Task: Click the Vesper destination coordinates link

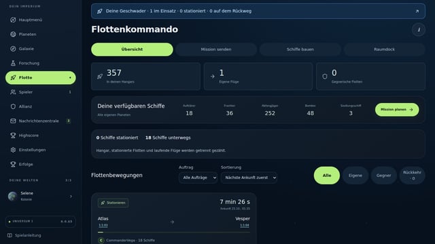Action: point(245,226)
